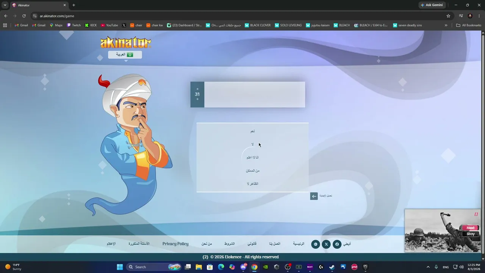This screenshot has width=485, height=273.
Task: Answer نعم (yes)
Action: pos(252,131)
